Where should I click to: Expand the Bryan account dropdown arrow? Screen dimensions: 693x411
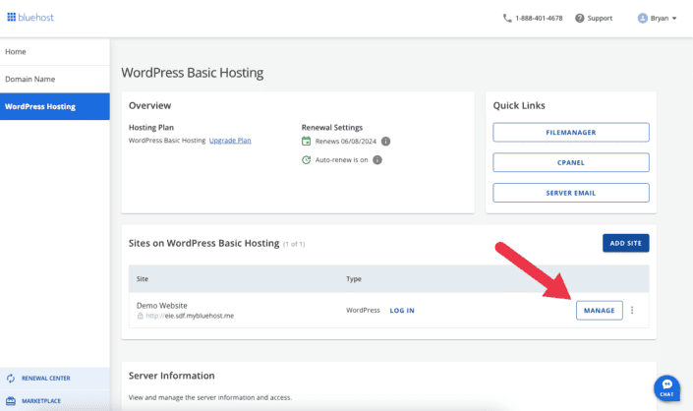(674, 18)
